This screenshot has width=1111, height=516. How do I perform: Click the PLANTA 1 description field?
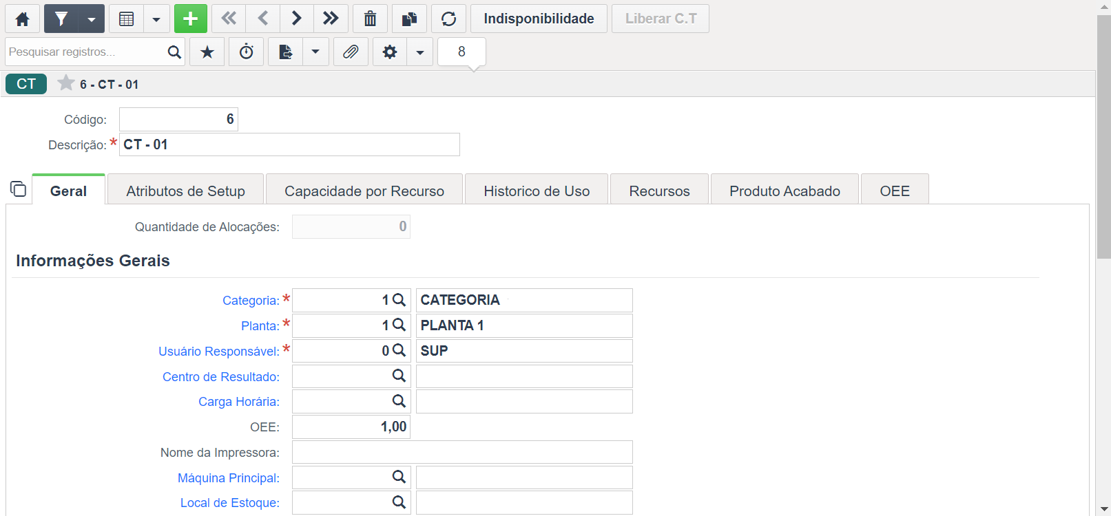pos(524,325)
